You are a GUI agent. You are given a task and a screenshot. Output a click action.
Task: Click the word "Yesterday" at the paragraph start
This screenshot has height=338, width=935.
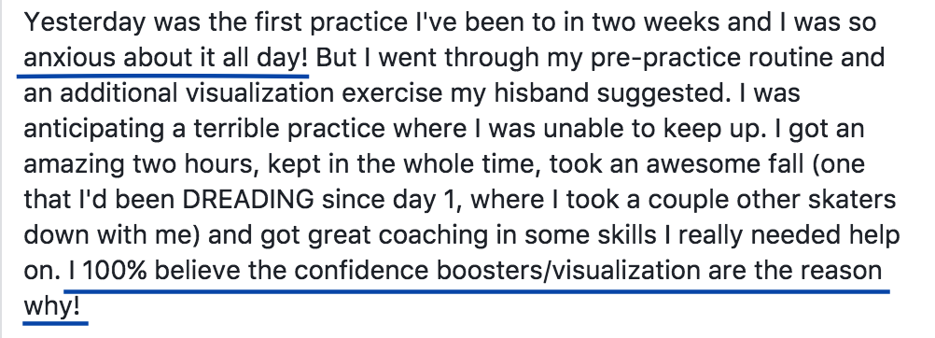84,23
